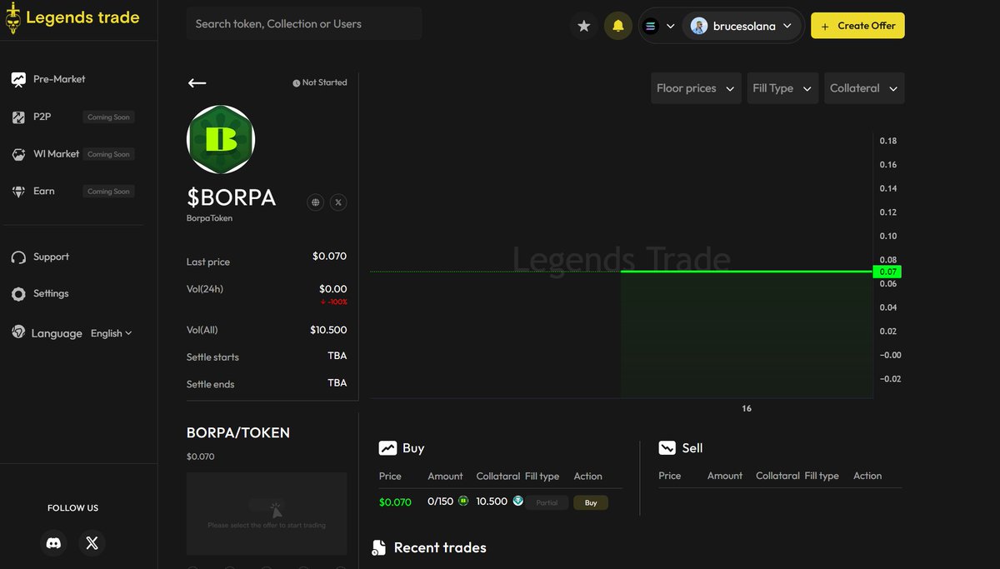Click the Vol(24h) $0.00 value
This screenshot has width=1000, height=569.
tap(333, 288)
